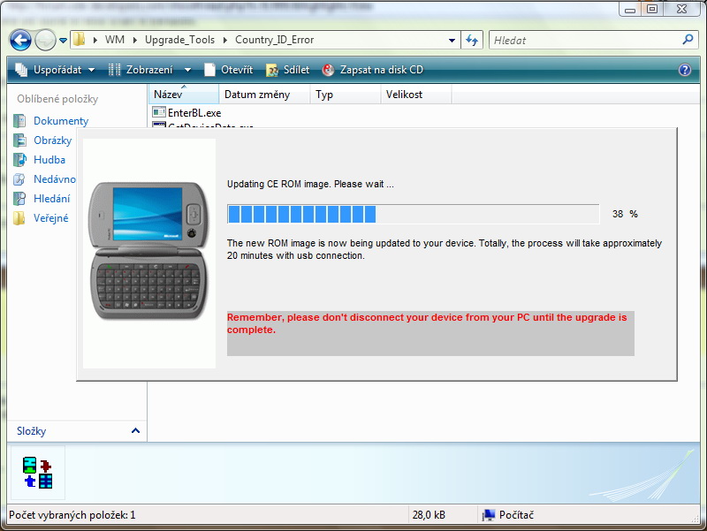
Task: Click Sdílet in the toolbar
Action: pos(288,70)
